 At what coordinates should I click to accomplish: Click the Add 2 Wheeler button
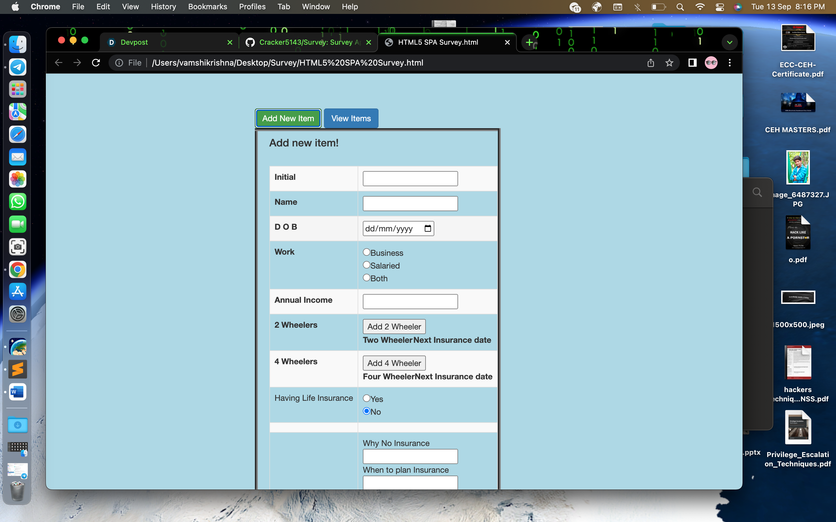pyautogui.click(x=394, y=326)
